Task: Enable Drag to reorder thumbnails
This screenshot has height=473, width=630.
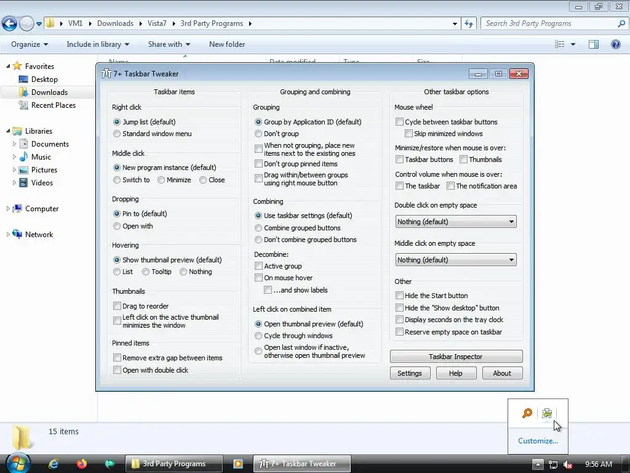Action: coord(117,306)
